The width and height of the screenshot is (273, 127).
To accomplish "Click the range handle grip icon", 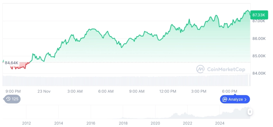I will [250, 111].
